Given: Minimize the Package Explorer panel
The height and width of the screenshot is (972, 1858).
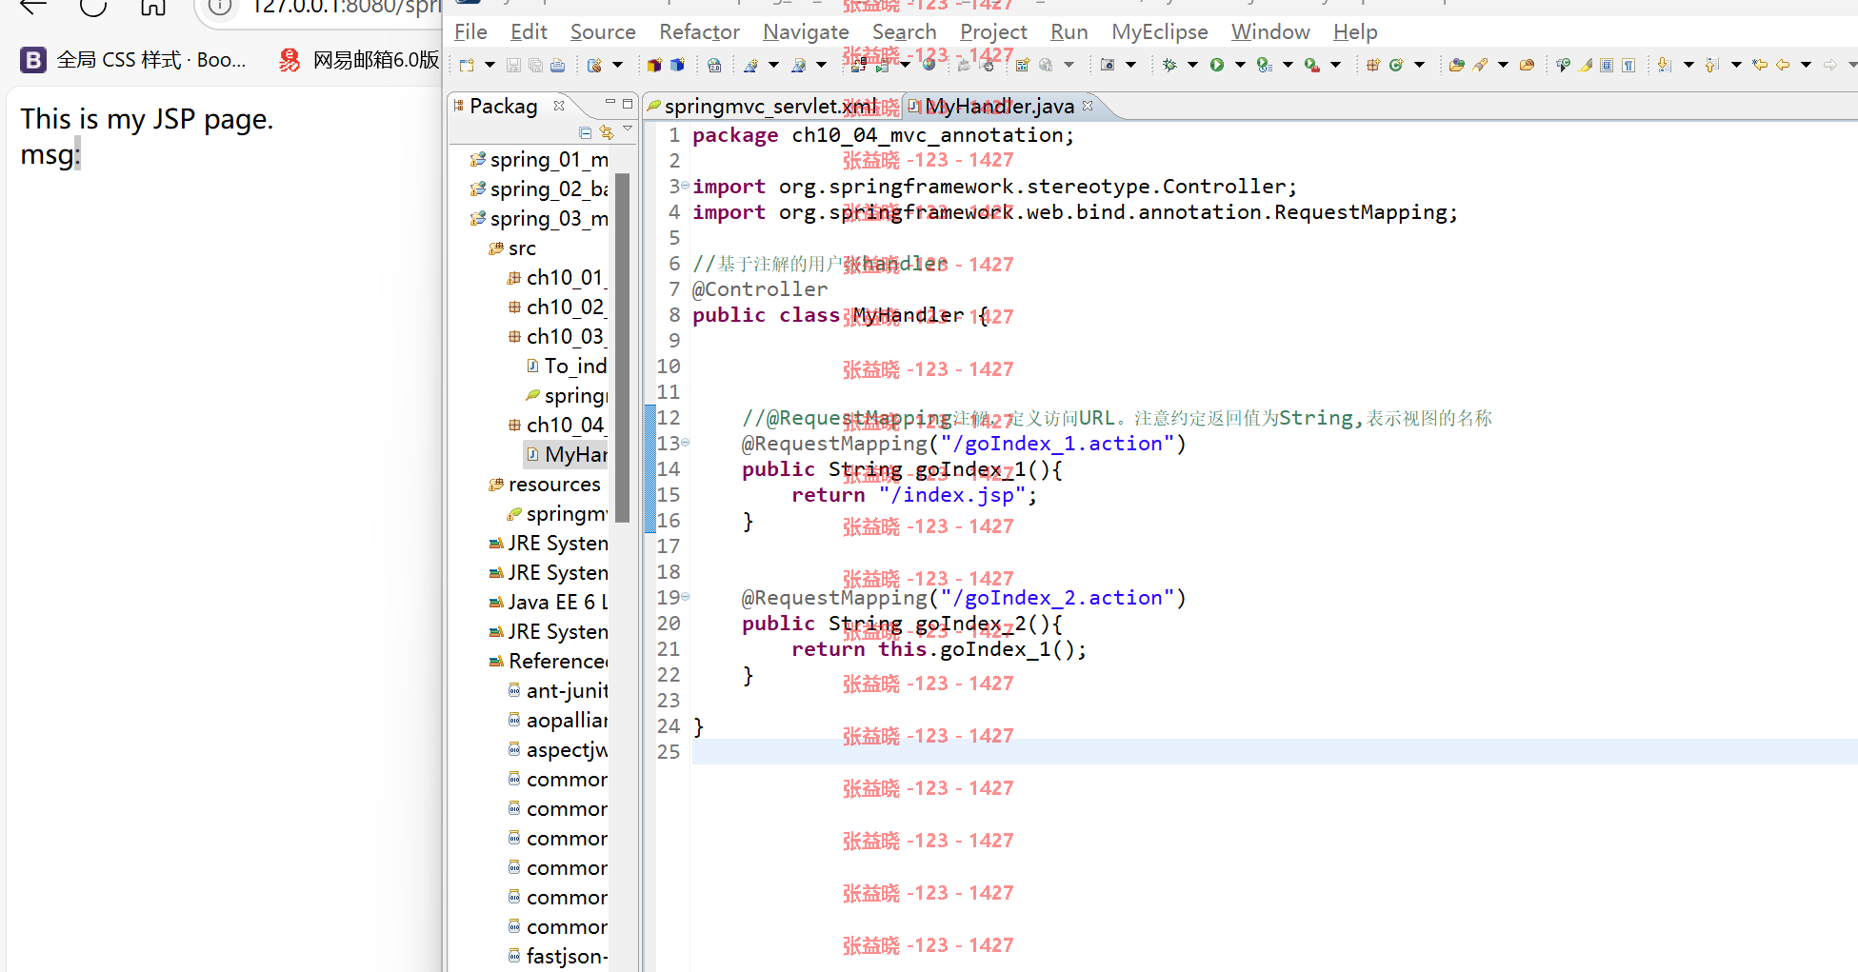Looking at the screenshot, I should (609, 102).
